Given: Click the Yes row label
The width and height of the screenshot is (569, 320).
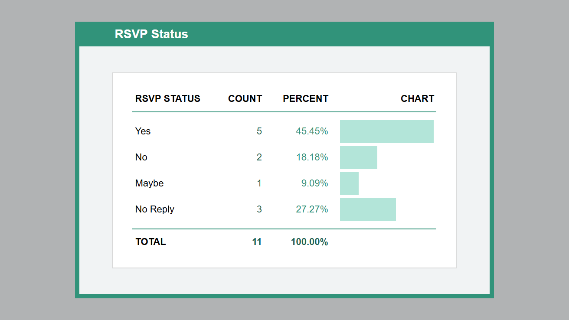Looking at the screenshot, I should tap(143, 131).
